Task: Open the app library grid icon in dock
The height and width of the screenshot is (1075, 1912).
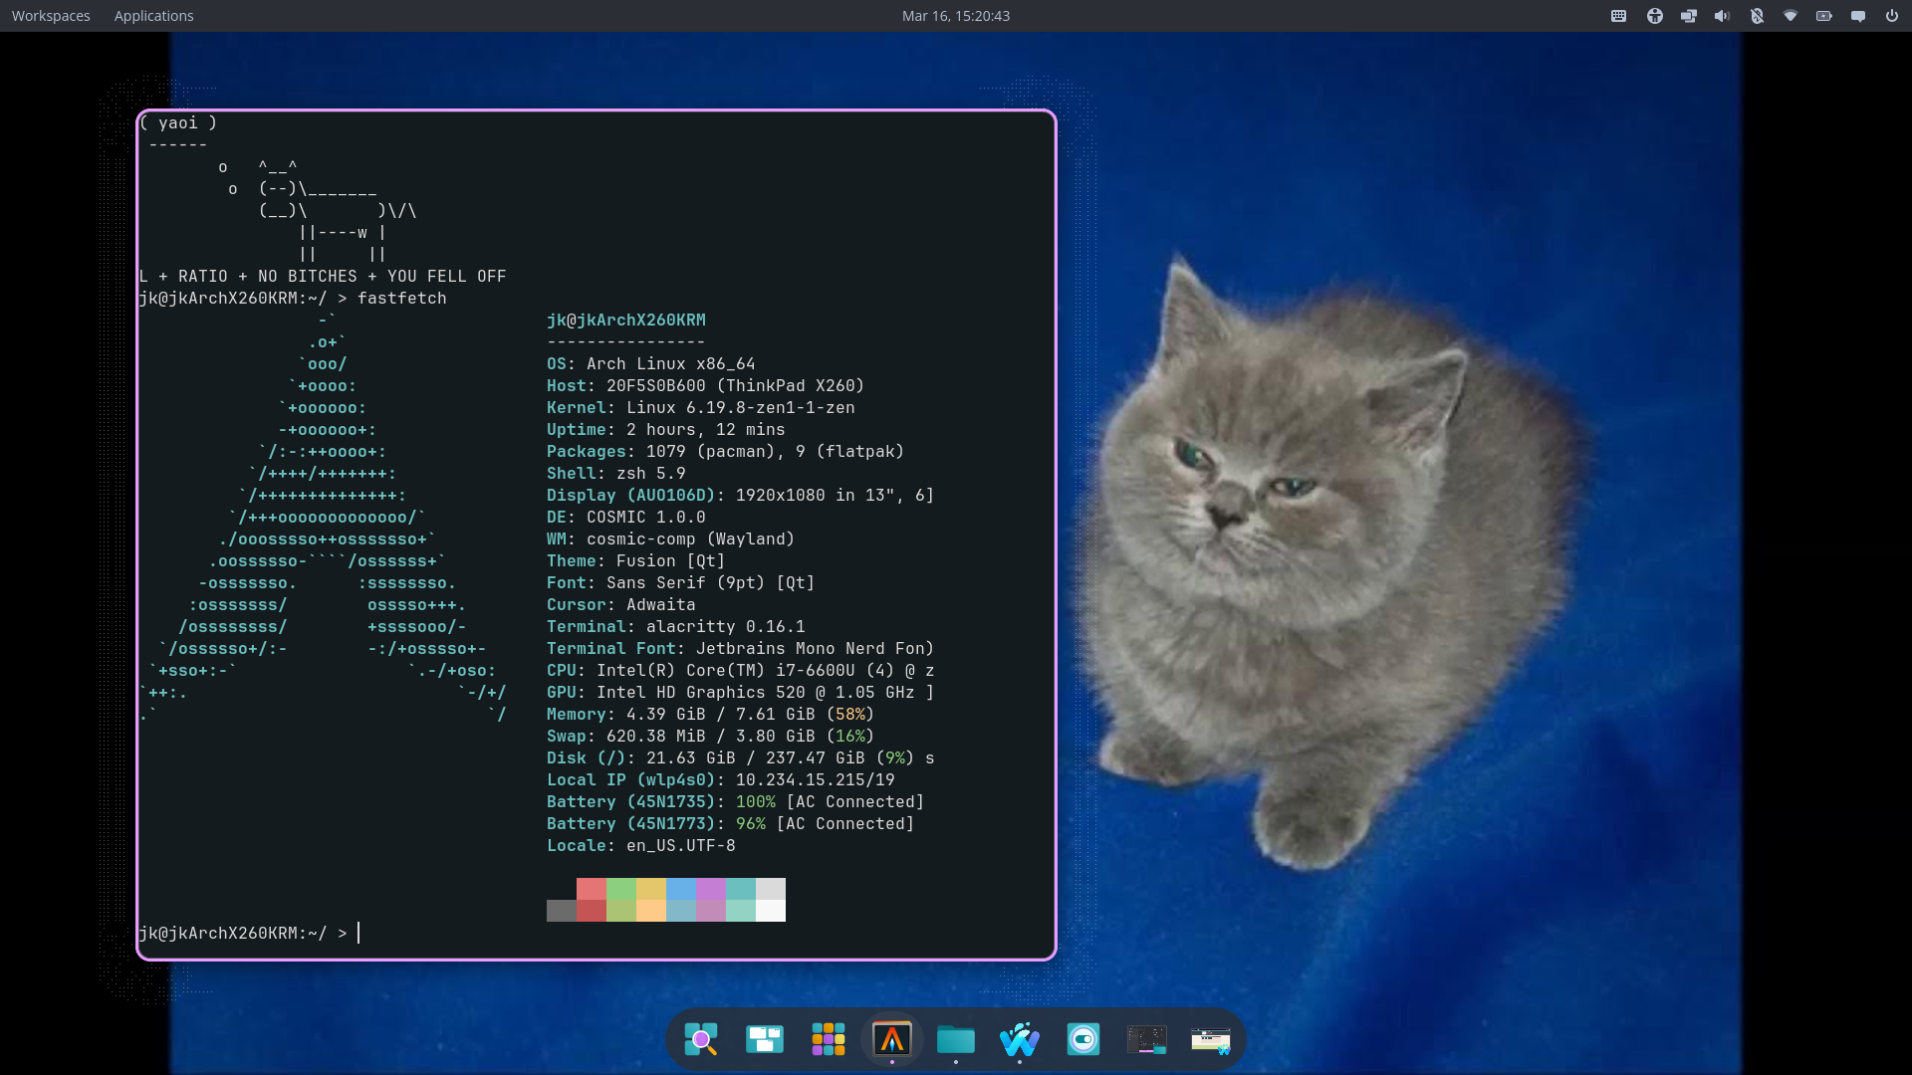Action: pos(828,1039)
